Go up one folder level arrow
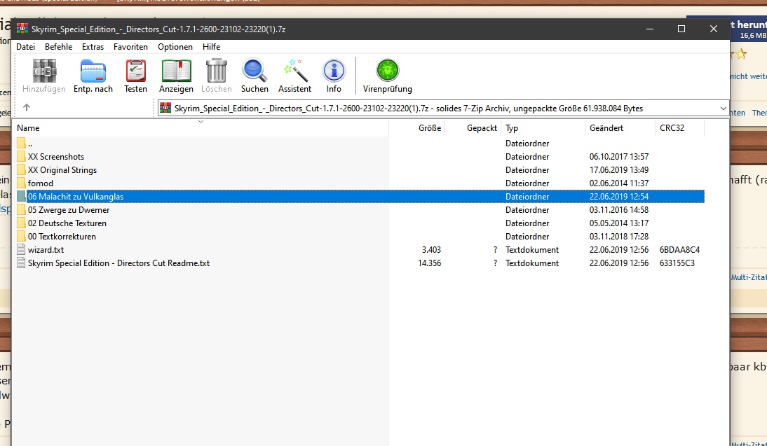The image size is (767, 446). [27, 108]
